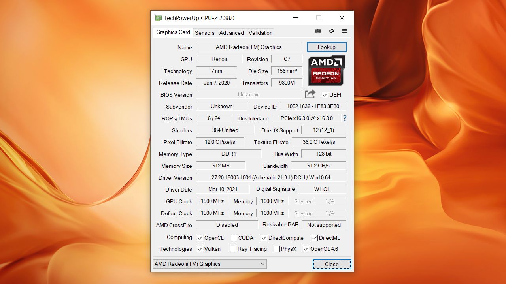Click the DirectX Support value 12 (12_1)

324,130
